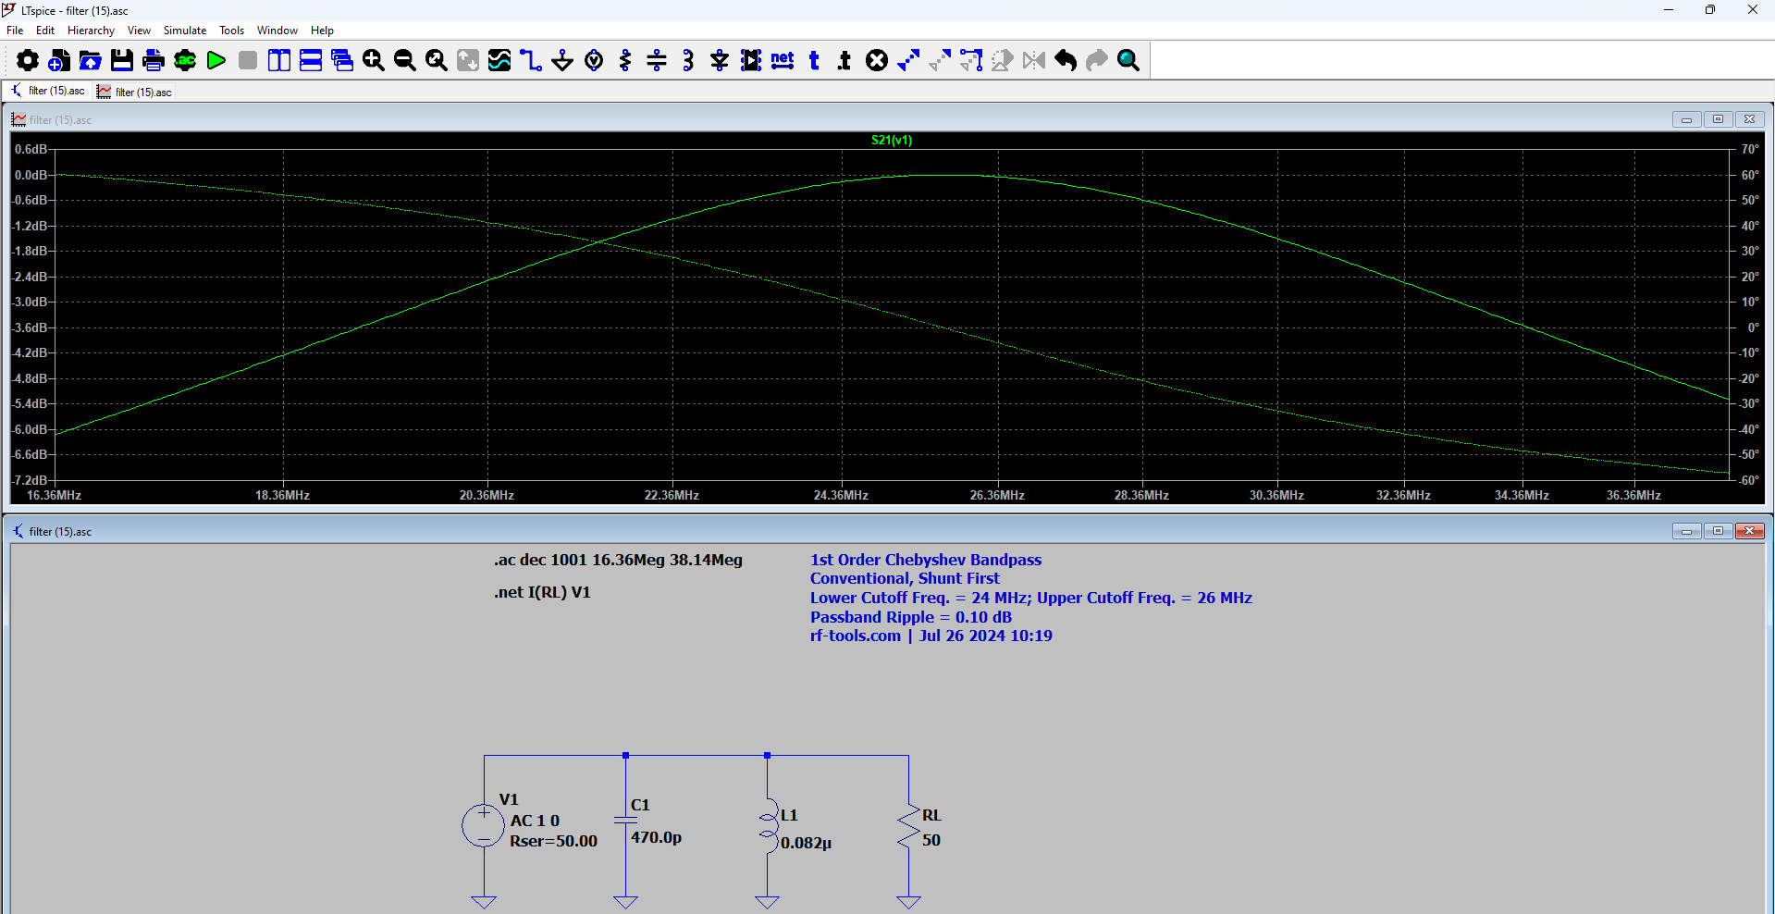Click the AC 1 0 source value
Image resolution: width=1775 pixels, height=914 pixels.
point(535,821)
